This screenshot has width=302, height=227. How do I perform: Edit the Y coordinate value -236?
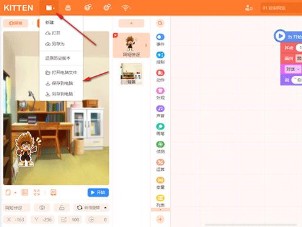click(43, 219)
